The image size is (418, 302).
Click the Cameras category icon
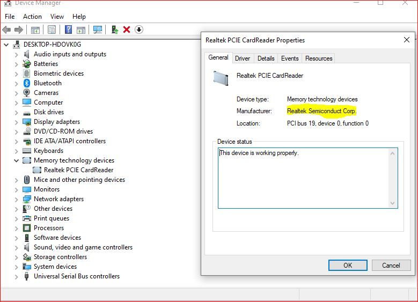click(x=27, y=93)
